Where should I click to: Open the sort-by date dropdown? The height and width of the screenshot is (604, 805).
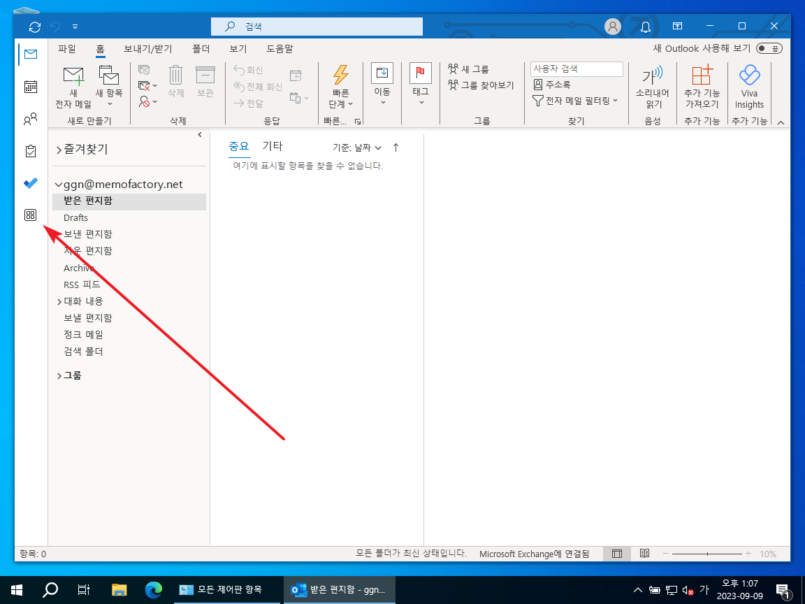click(357, 148)
